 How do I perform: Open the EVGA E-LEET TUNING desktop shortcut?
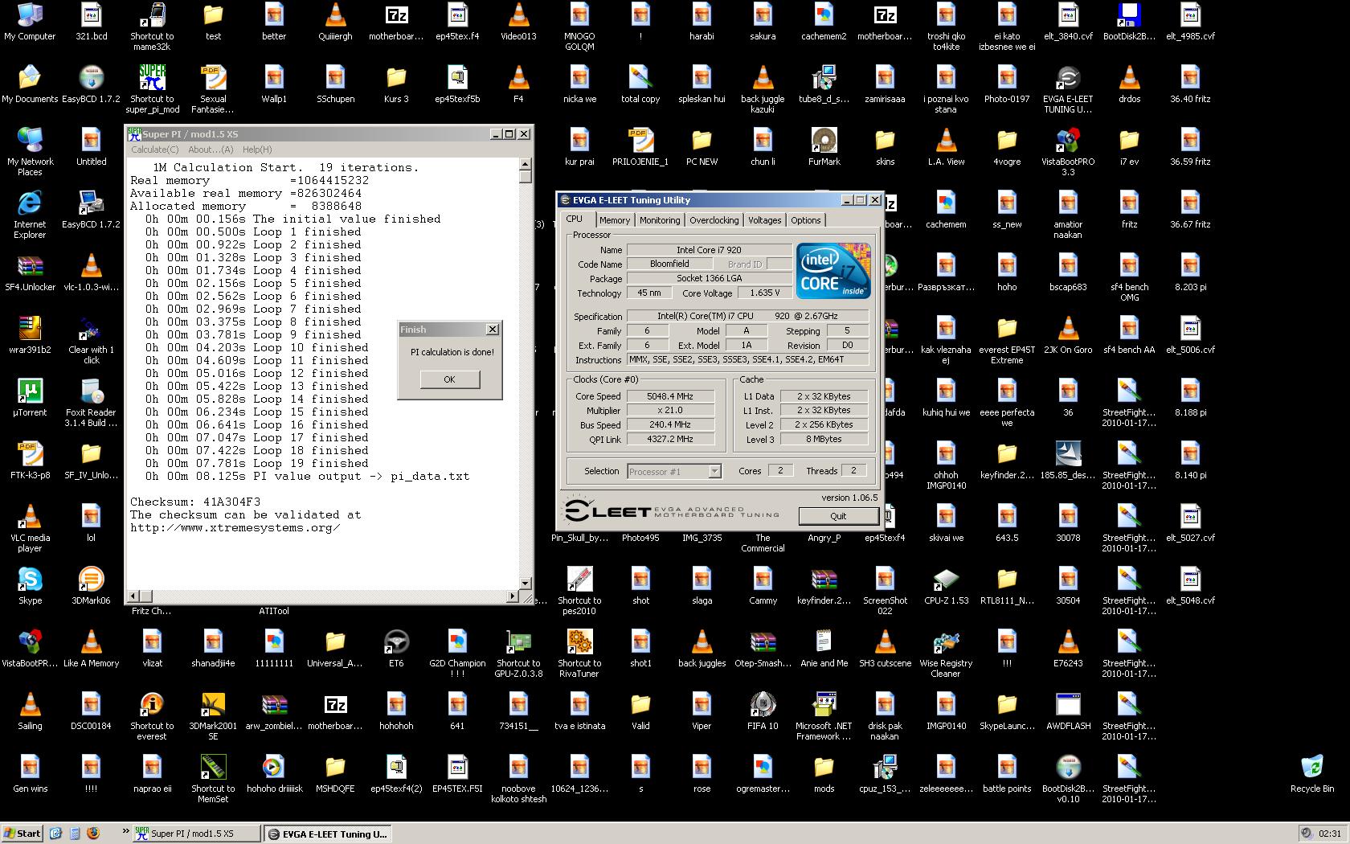click(x=1068, y=88)
